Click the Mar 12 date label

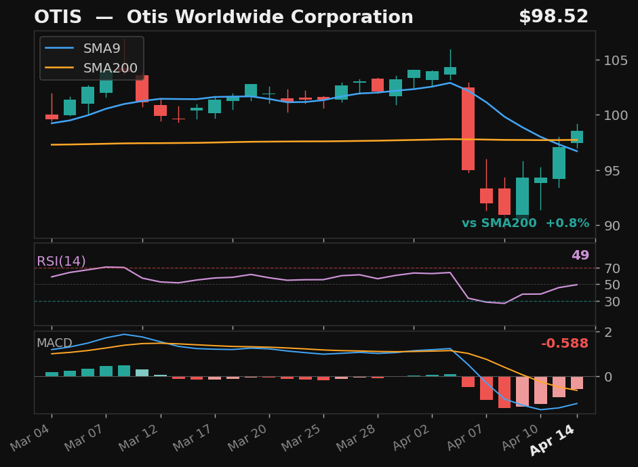[x=140, y=437]
